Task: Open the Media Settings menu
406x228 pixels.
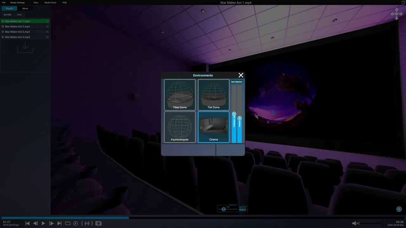Action: click(x=17, y=3)
